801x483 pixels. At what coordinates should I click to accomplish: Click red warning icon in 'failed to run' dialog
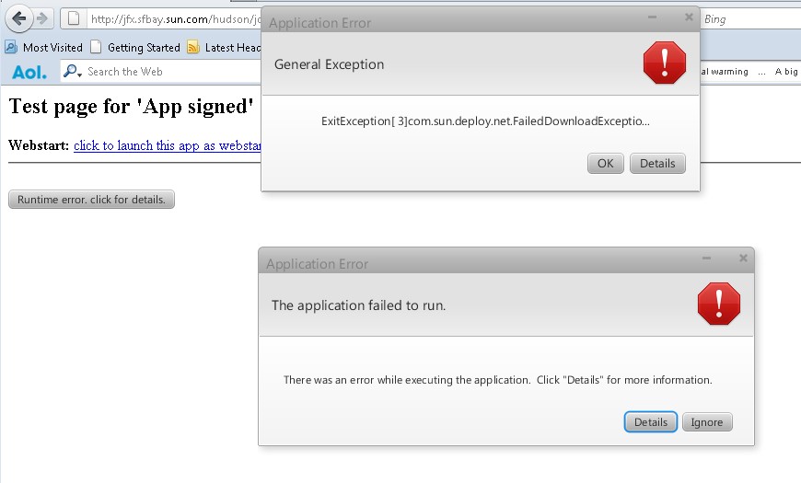pyautogui.click(x=718, y=304)
